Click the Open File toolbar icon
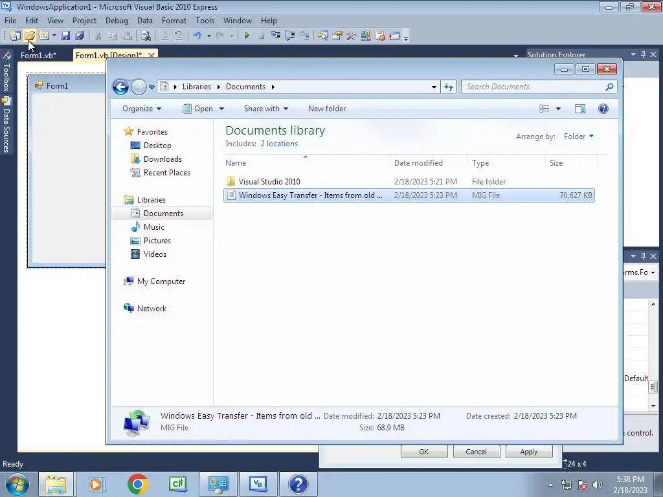The image size is (663, 497). click(x=30, y=36)
